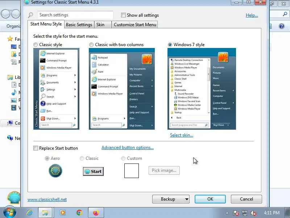Open the Backup dropdown arrow
This screenshot has width=290, height=218.
(187, 199)
